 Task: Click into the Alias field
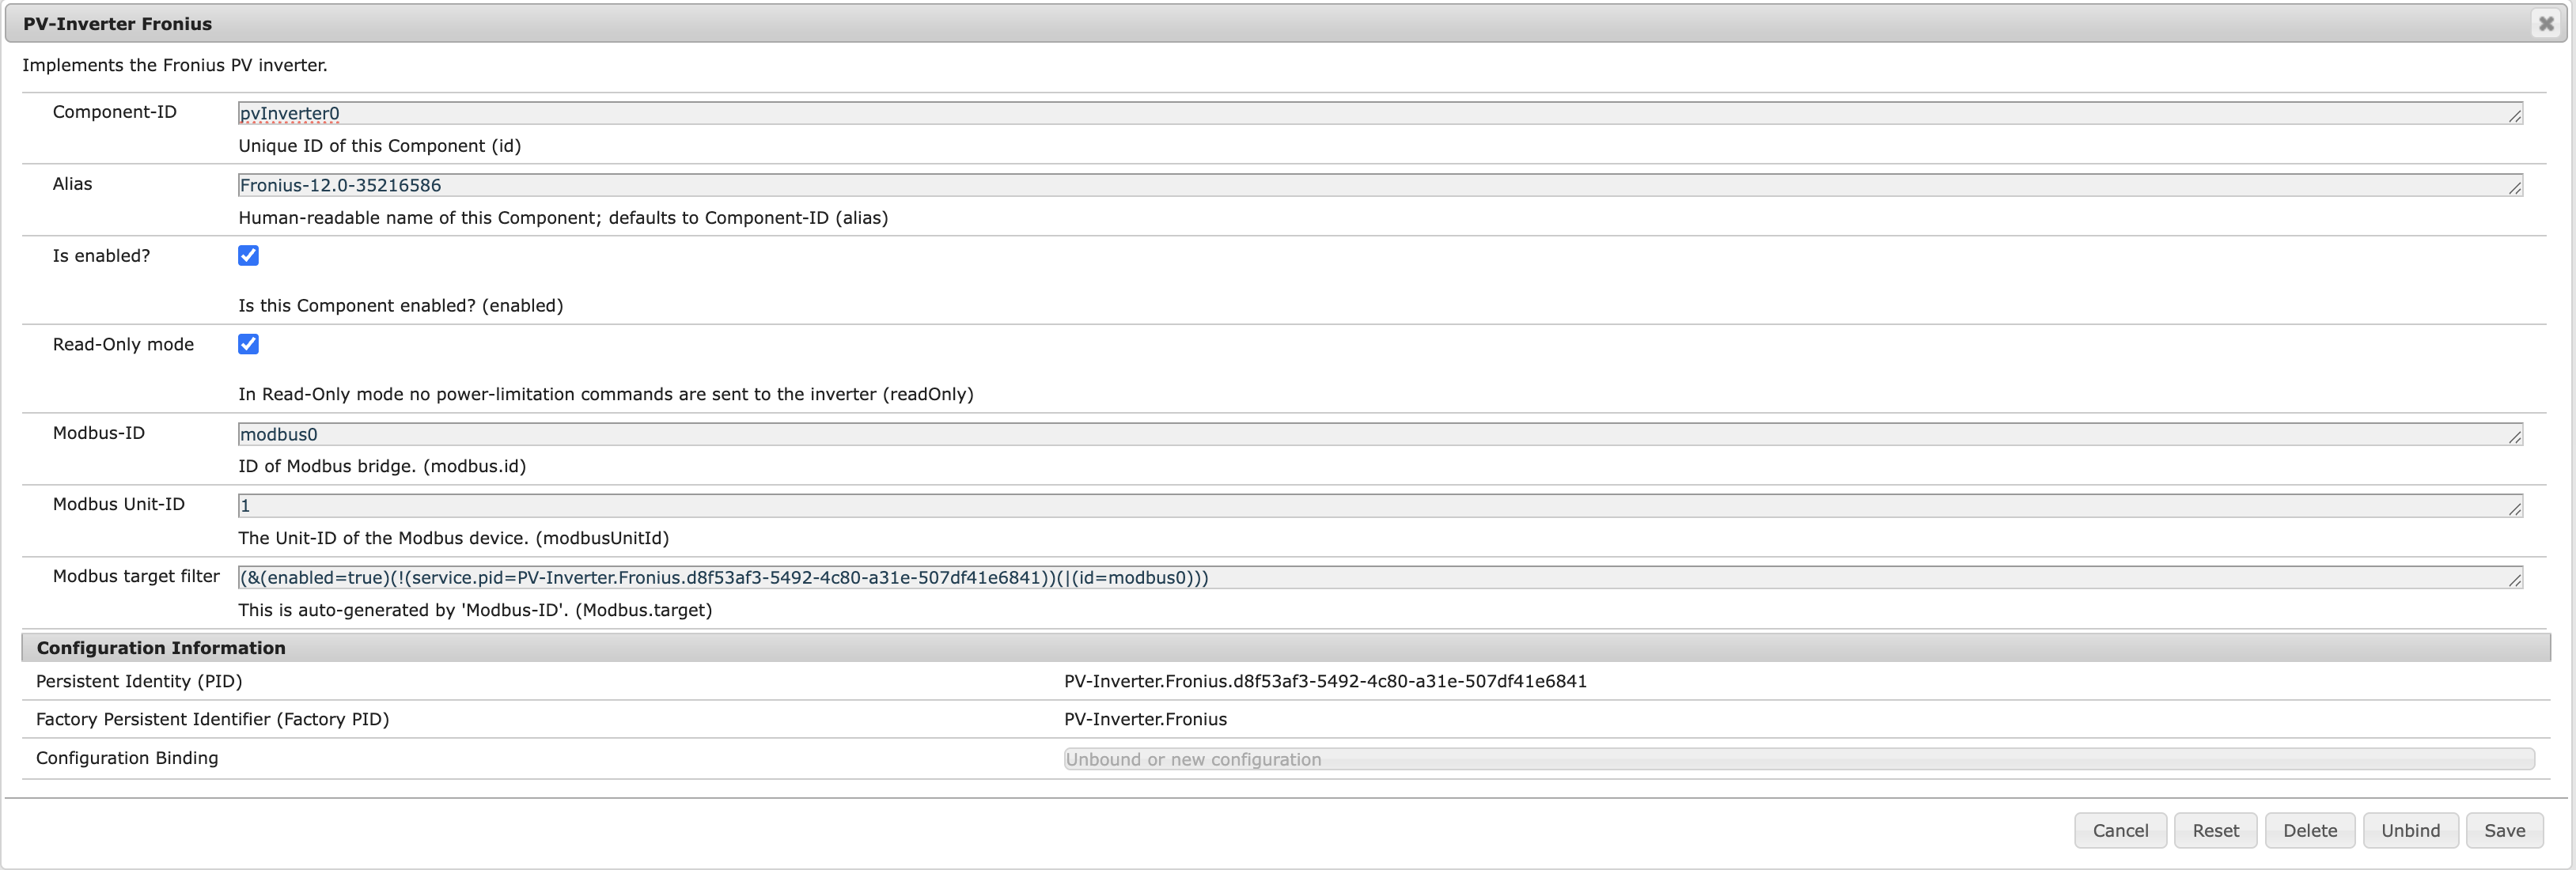[1378, 185]
